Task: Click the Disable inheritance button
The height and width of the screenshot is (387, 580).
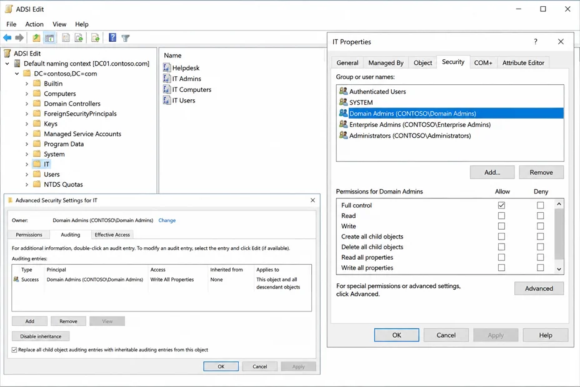Action: 41,336
